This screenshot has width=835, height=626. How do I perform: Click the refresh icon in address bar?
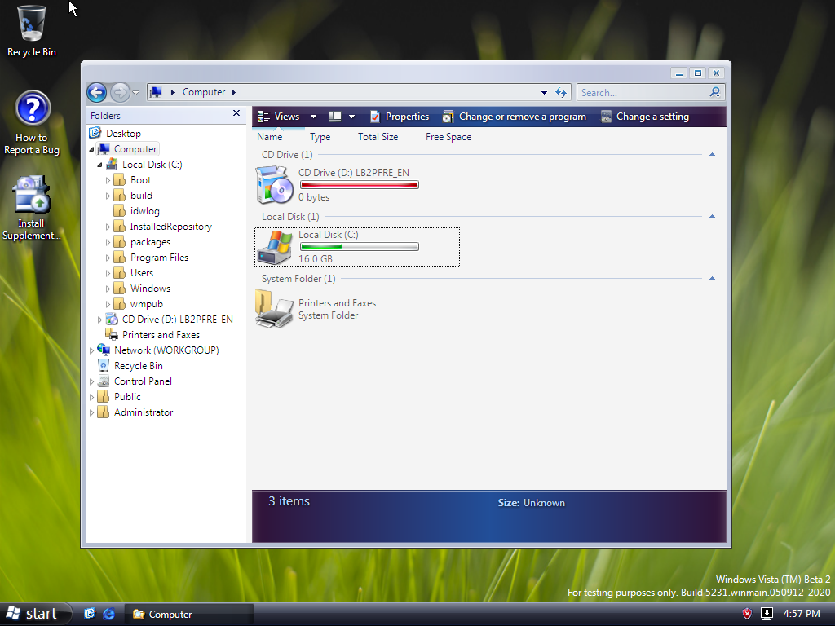click(x=561, y=93)
